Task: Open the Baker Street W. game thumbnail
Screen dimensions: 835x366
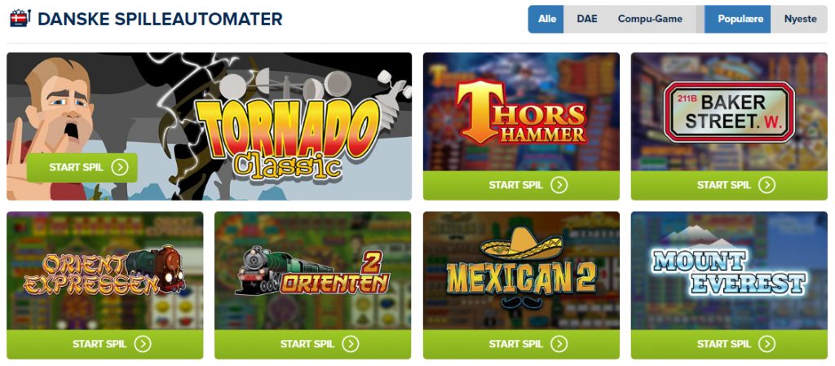Action: pyautogui.click(x=729, y=112)
